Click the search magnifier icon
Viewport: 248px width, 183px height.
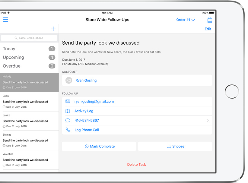pos(16,38)
